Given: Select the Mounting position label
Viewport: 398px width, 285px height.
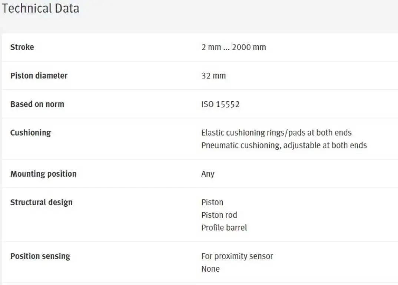Looking at the screenshot, I should point(43,174).
